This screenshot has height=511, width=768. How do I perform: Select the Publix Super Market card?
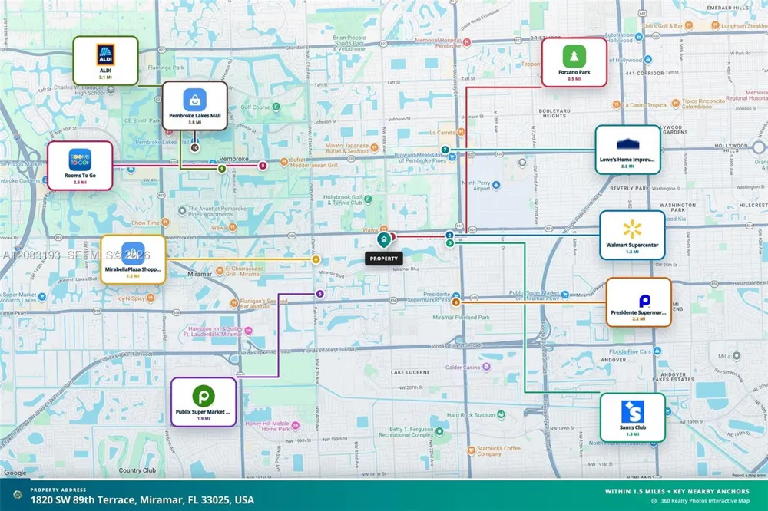click(204, 402)
